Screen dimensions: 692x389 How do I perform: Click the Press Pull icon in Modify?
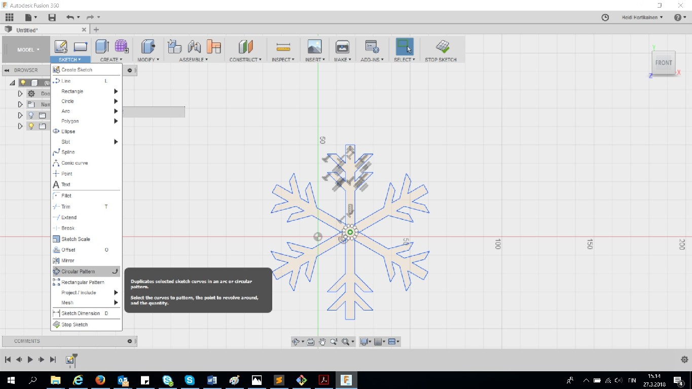148,47
